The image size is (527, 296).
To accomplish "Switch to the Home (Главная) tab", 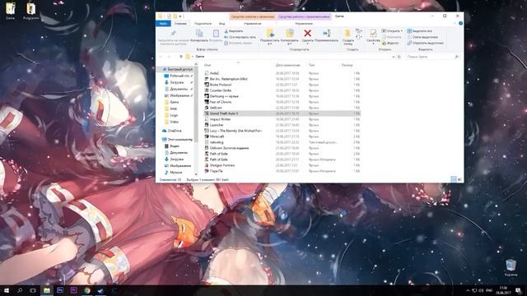I will pos(180,24).
